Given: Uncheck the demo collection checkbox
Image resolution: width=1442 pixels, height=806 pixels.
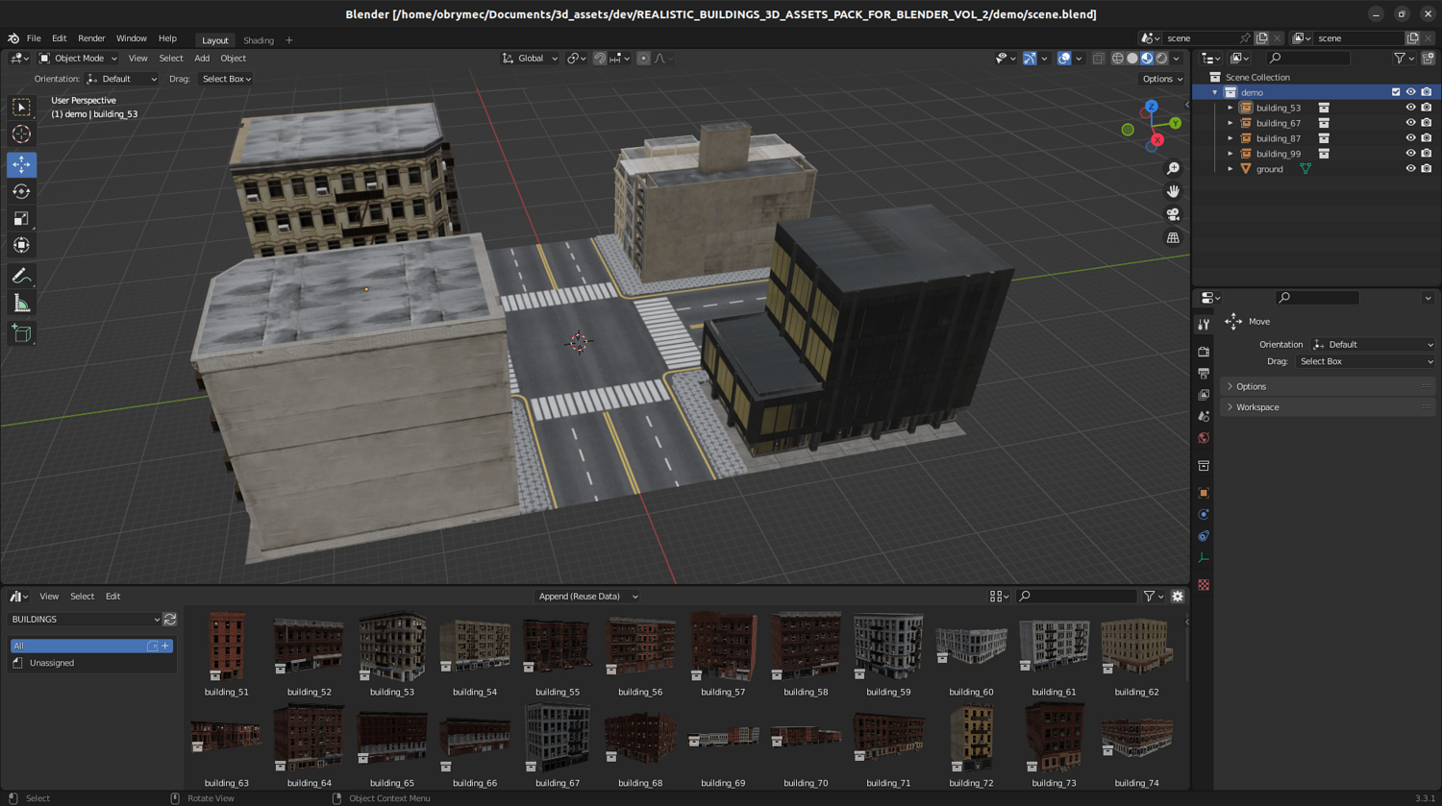Looking at the screenshot, I should tap(1396, 92).
